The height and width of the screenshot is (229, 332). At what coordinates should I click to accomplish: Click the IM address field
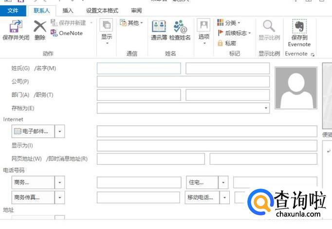(x=263, y=159)
